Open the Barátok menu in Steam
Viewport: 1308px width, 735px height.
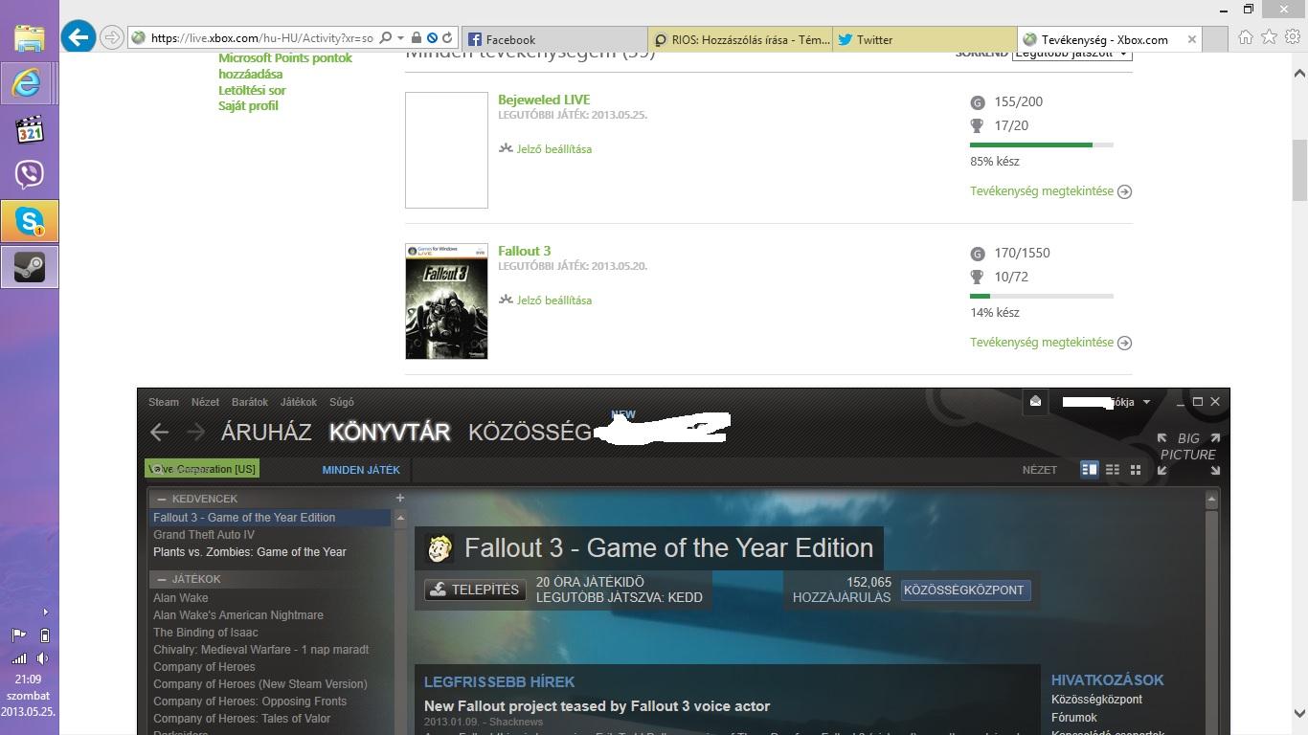click(x=250, y=402)
